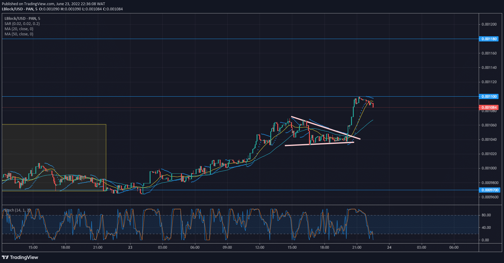Image resolution: width=504 pixels, height=263 pixels.
Task: Select the MA (50, close, 0) indicator label
Action: [x=19, y=34]
